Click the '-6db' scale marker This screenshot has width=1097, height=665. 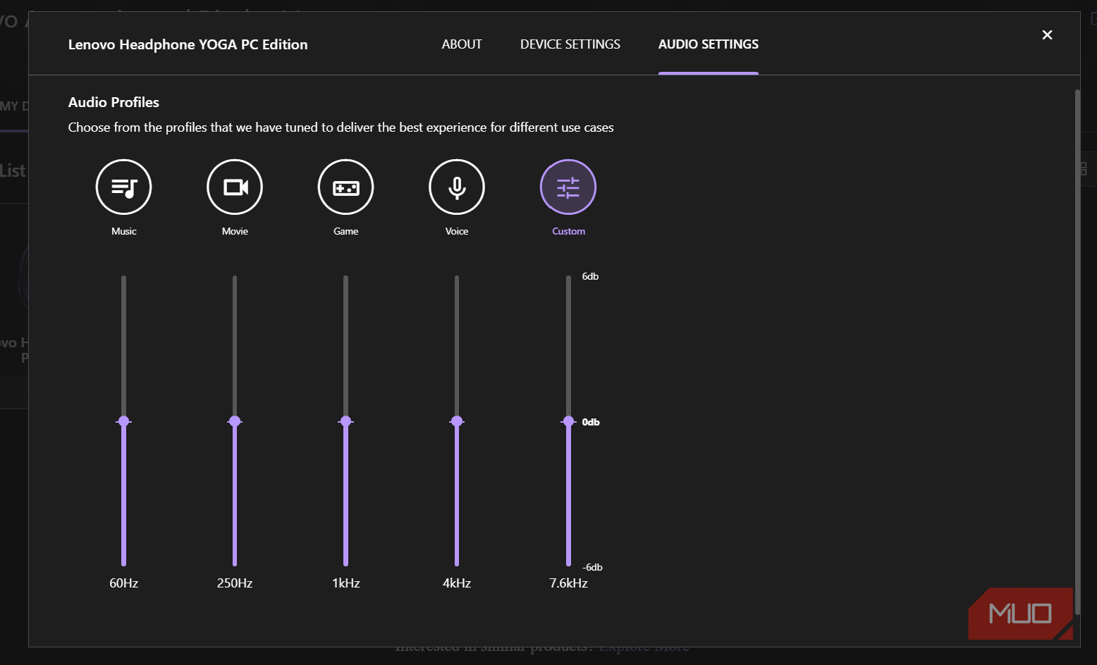(592, 567)
